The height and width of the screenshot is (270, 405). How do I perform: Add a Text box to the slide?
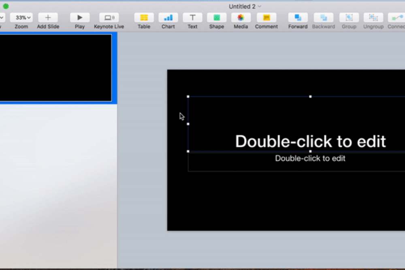point(192,17)
